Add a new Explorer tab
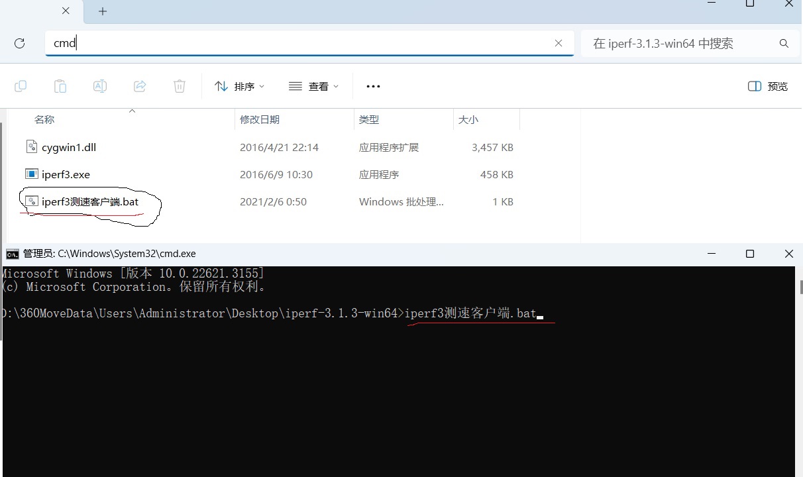 pos(103,11)
